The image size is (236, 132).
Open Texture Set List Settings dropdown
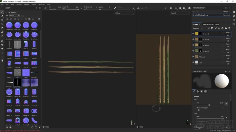click(226, 12)
